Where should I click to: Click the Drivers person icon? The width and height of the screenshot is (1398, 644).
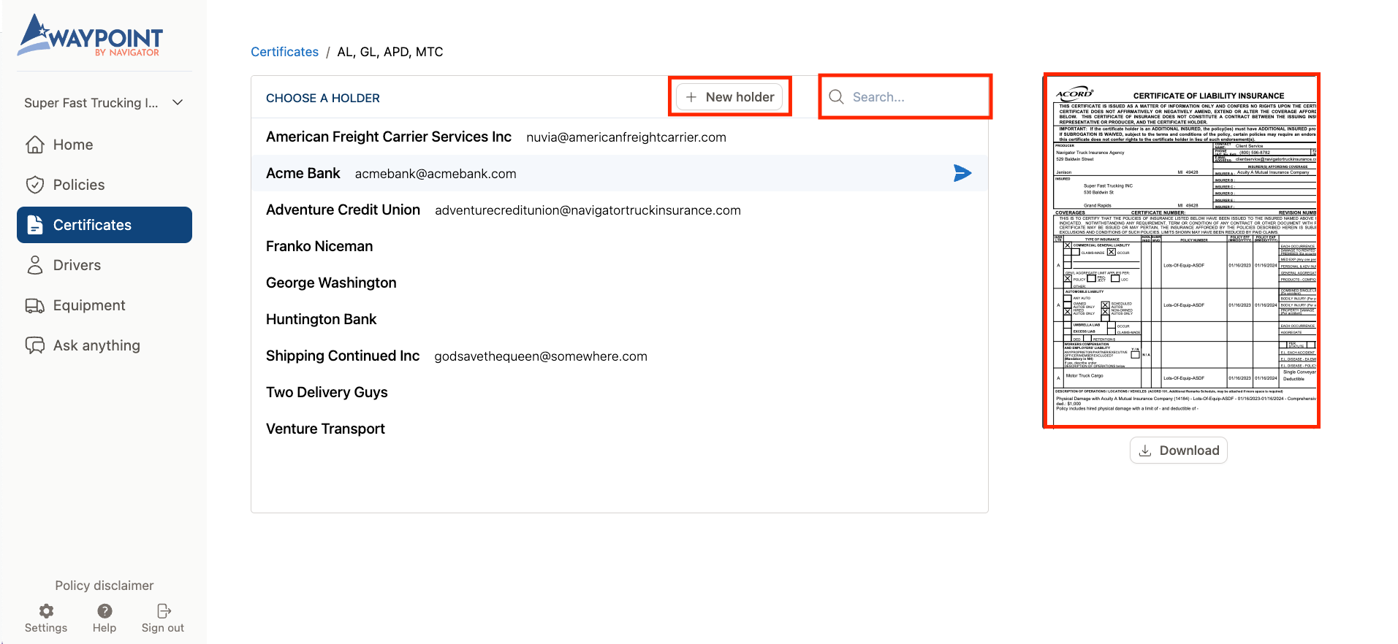[x=35, y=265]
